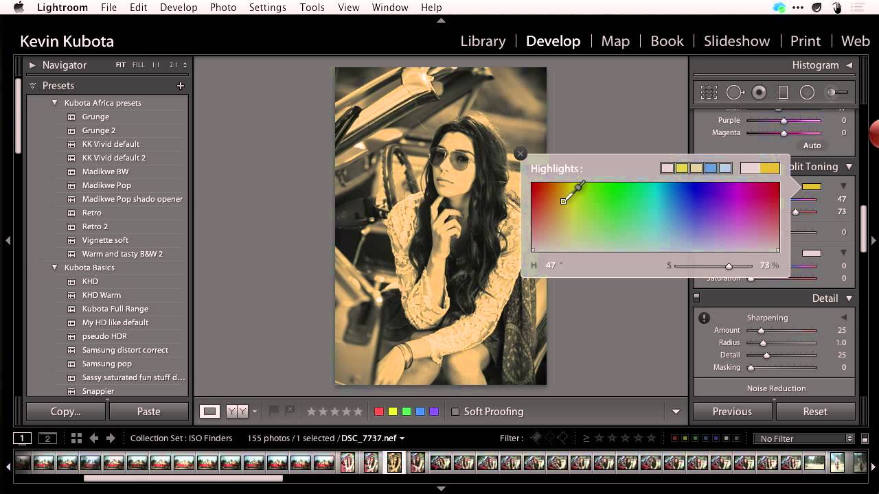Screen dimensions: 879x494
Task: Select the Crop Overlay tool
Action: [709, 92]
